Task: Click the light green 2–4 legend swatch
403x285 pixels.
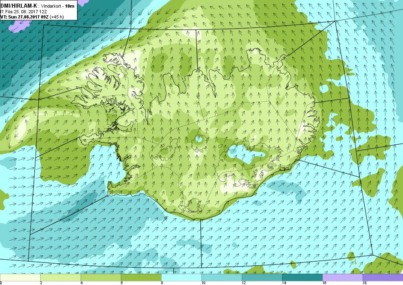Action: (x=60, y=277)
